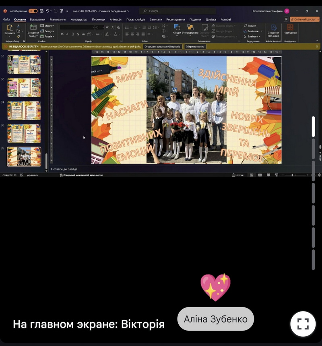
Task: Open the Share (Спільний доступ) dropdown
Action: tap(305, 19)
